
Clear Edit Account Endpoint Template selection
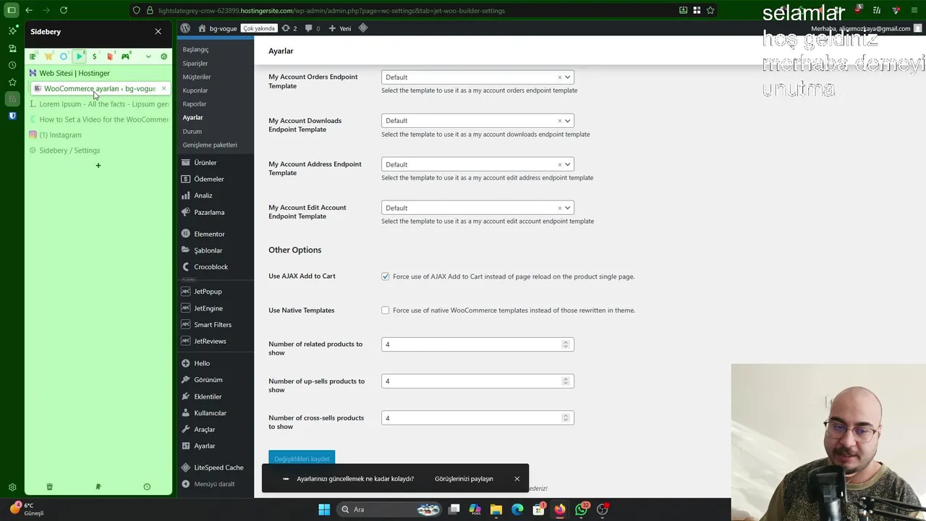(x=559, y=208)
